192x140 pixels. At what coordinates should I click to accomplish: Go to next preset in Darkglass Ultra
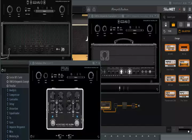pyautogui.click(x=84, y=77)
